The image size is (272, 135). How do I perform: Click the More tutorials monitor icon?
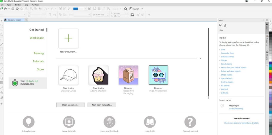(69, 122)
